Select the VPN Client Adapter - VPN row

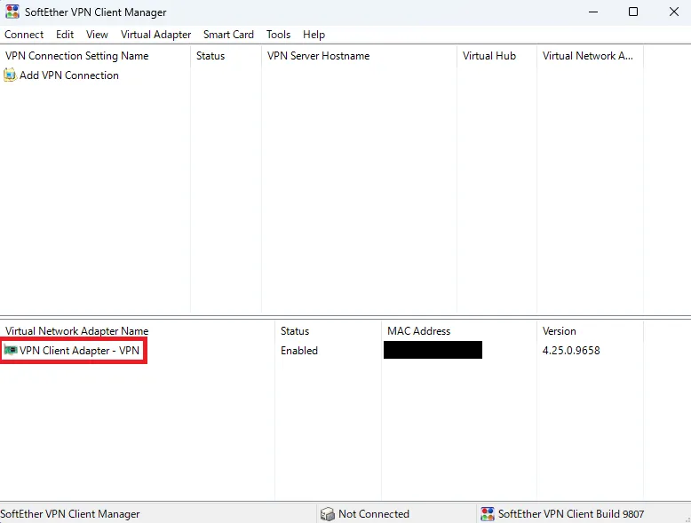pyautogui.click(x=73, y=350)
